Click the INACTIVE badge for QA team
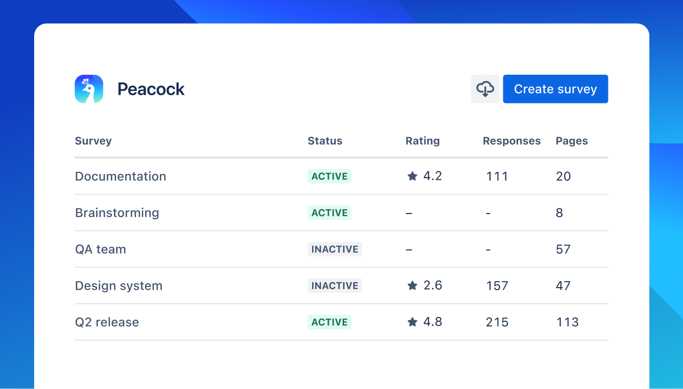The height and width of the screenshot is (389, 683). click(335, 249)
